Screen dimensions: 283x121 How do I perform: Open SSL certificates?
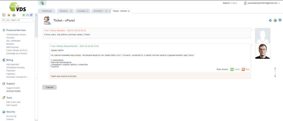pos(13,41)
